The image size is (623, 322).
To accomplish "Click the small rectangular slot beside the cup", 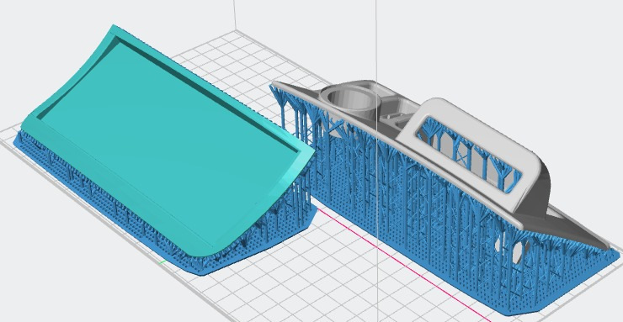I will (x=391, y=116).
